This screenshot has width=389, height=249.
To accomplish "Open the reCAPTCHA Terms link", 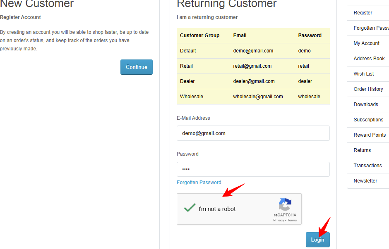I will click(292, 220).
